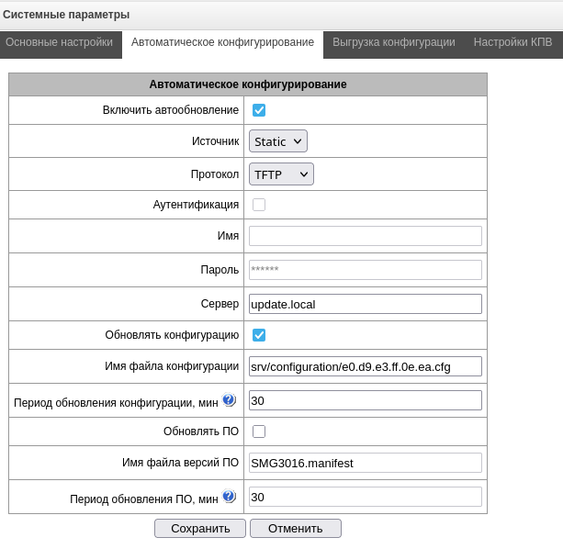Click the Имя файла конфигурации field
Image resolution: width=563 pixels, height=549 pixels.
point(365,366)
